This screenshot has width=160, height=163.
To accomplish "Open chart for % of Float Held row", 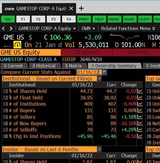I will coord(140,97).
